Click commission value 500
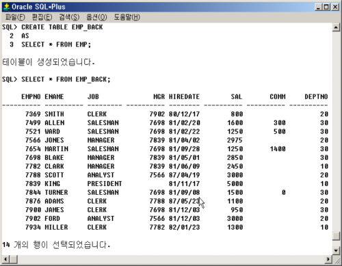Image resolution: width=342 pixels, height=266 pixels. [280, 131]
